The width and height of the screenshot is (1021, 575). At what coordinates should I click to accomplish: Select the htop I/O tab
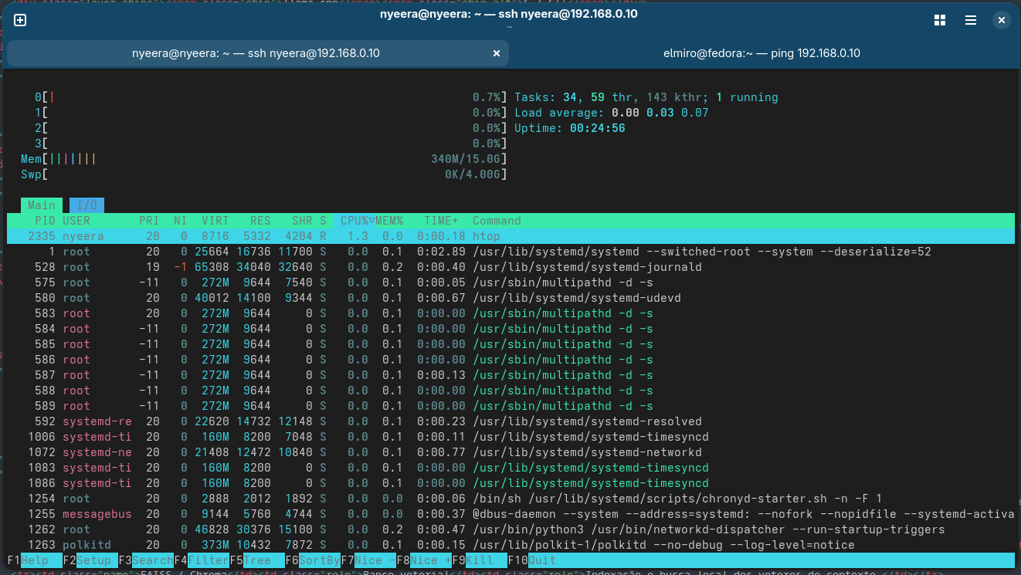tap(86, 205)
